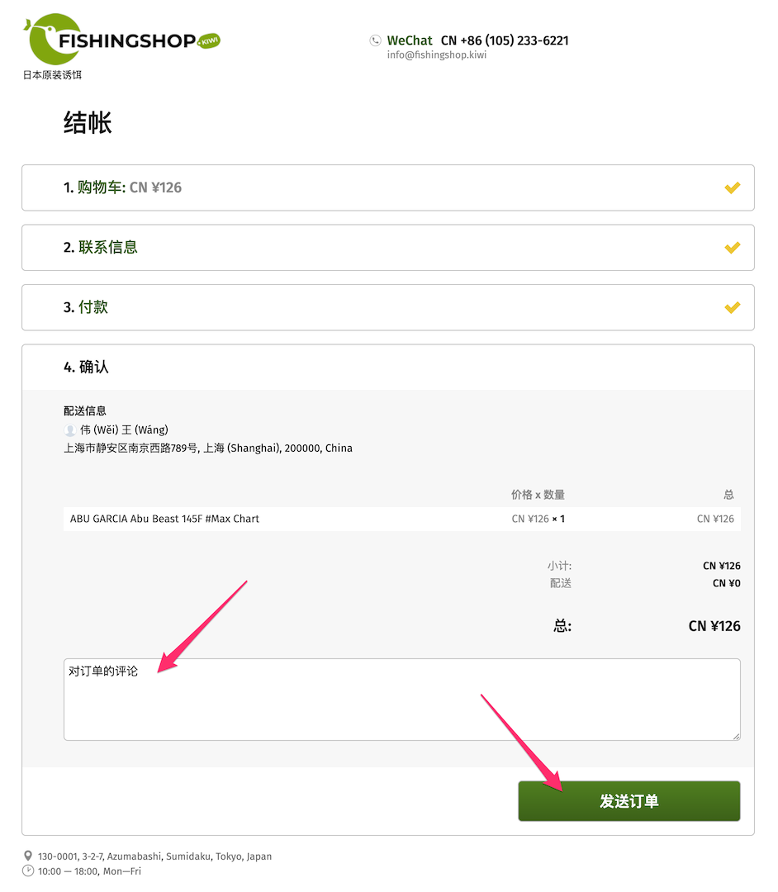
Task: Click the phone icon beside WeChat
Action: coord(375,40)
